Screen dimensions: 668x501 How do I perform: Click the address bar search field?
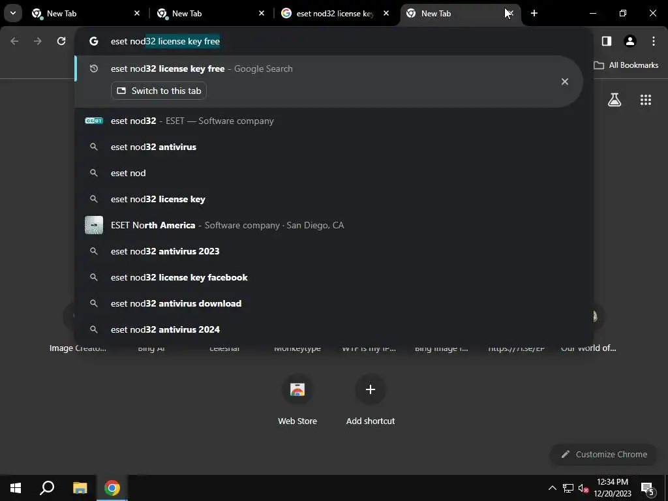click(x=332, y=41)
